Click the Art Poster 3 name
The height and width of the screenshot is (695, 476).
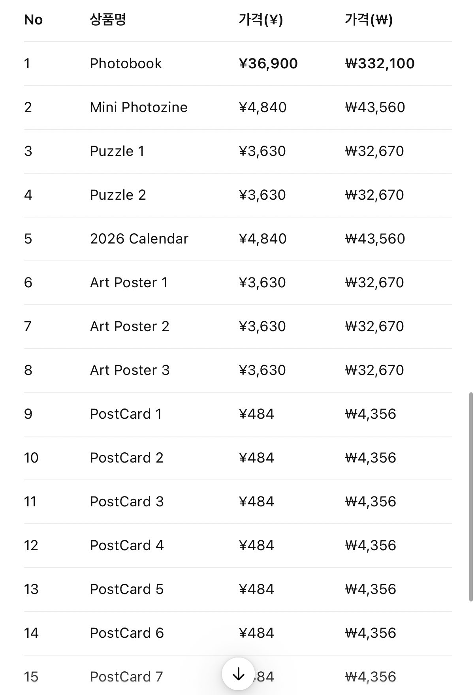coord(130,370)
